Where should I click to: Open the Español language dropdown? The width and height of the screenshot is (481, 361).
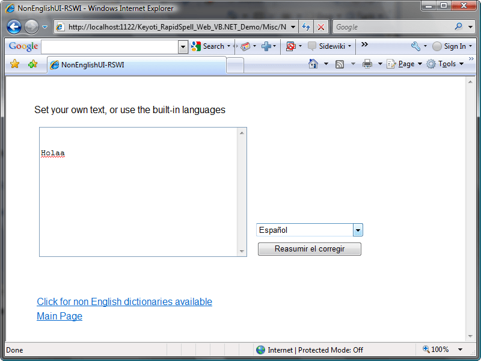pyautogui.click(x=358, y=230)
